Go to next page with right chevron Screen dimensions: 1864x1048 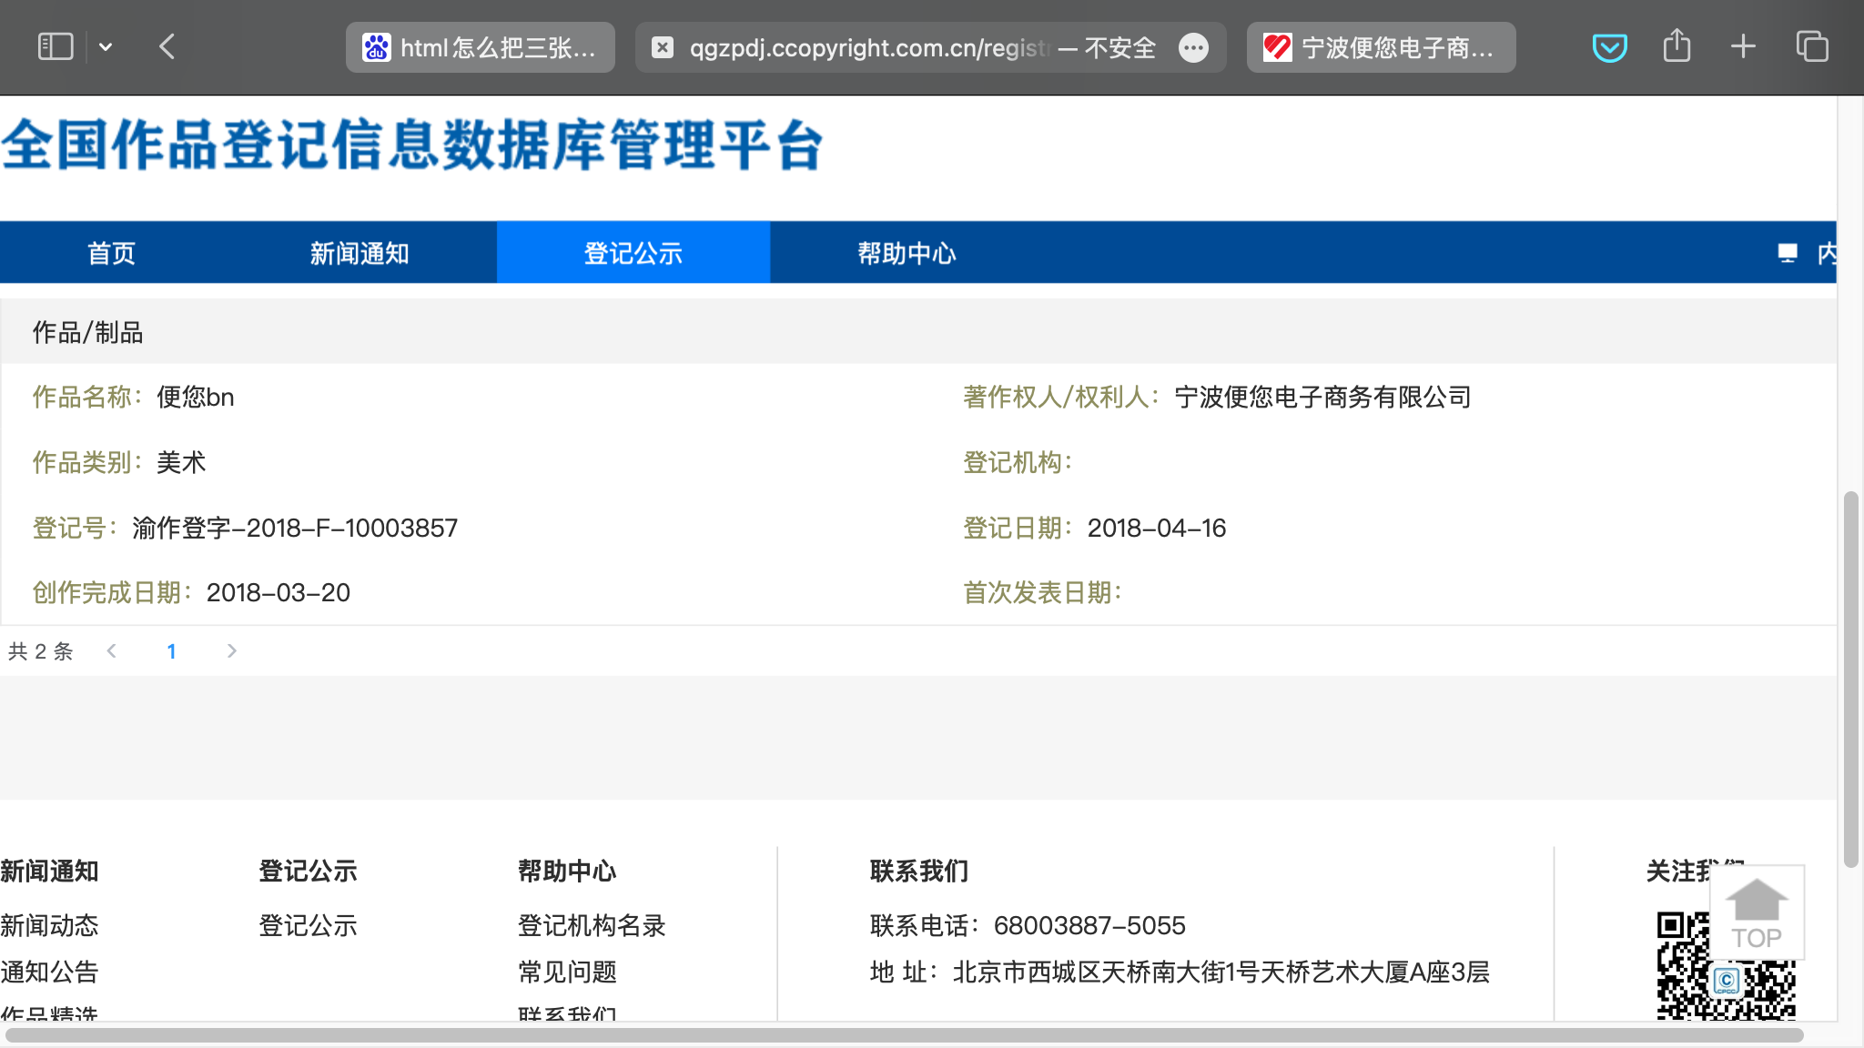tap(231, 651)
